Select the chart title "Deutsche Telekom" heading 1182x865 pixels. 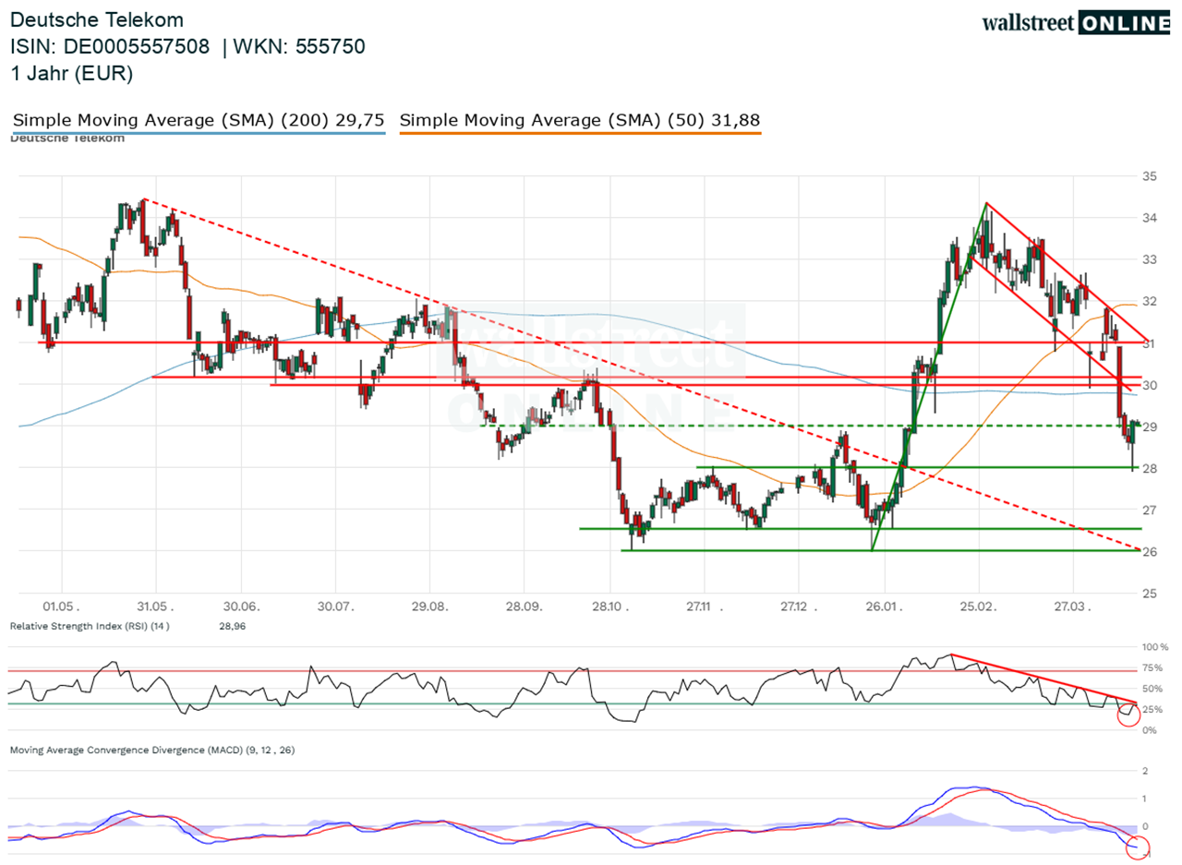click(x=97, y=19)
